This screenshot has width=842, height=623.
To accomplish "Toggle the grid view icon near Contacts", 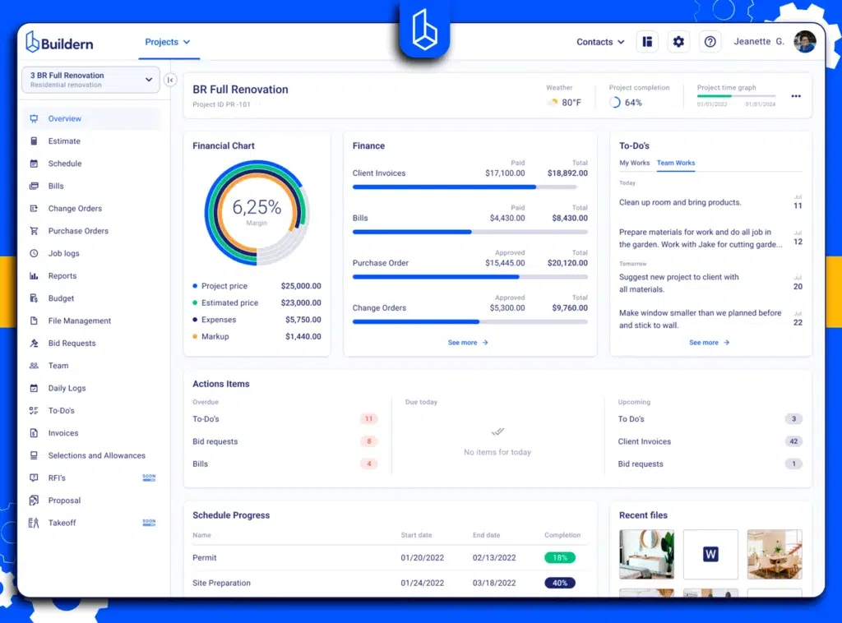I will (647, 41).
